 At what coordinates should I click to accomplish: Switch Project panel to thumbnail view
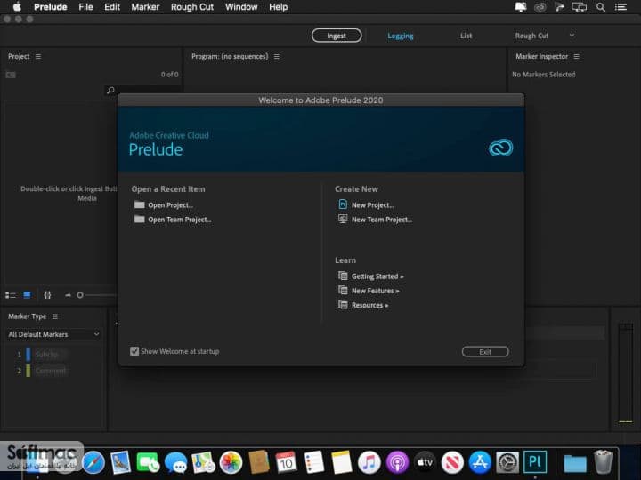pos(27,295)
